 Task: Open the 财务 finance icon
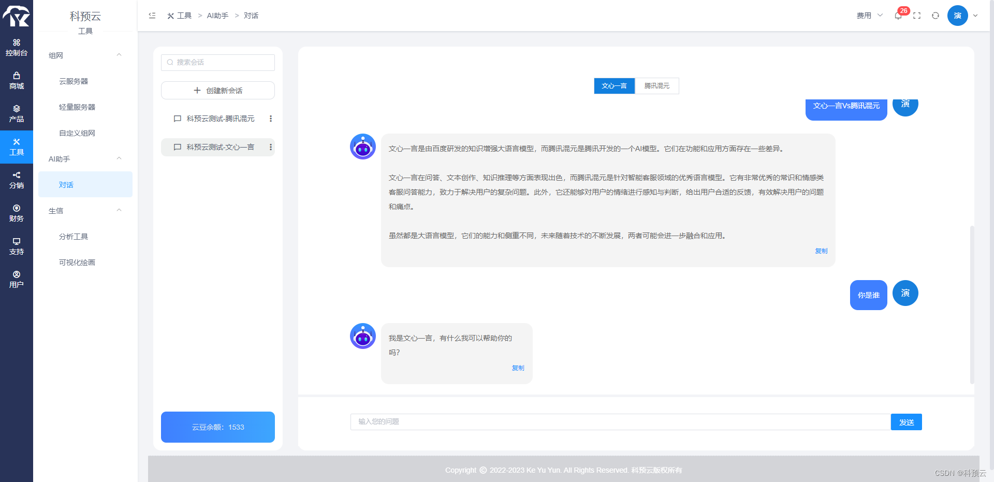pyautogui.click(x=17, y=213)
